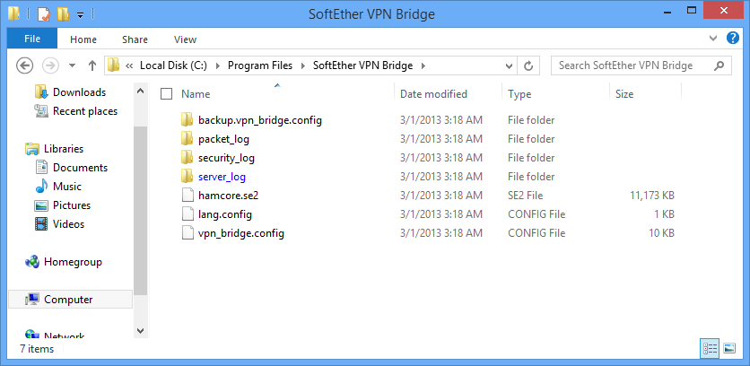Select Homegroup in navigation pane
Image resolution: width=750 pixels, height=366 pixels.
click(x=73, y=262)
